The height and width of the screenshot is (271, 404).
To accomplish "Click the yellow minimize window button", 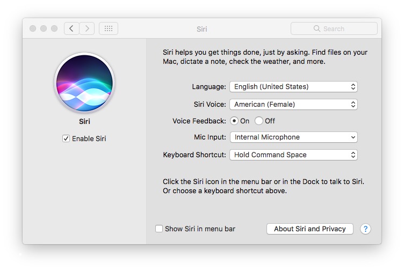I will (x=44, y=28).
